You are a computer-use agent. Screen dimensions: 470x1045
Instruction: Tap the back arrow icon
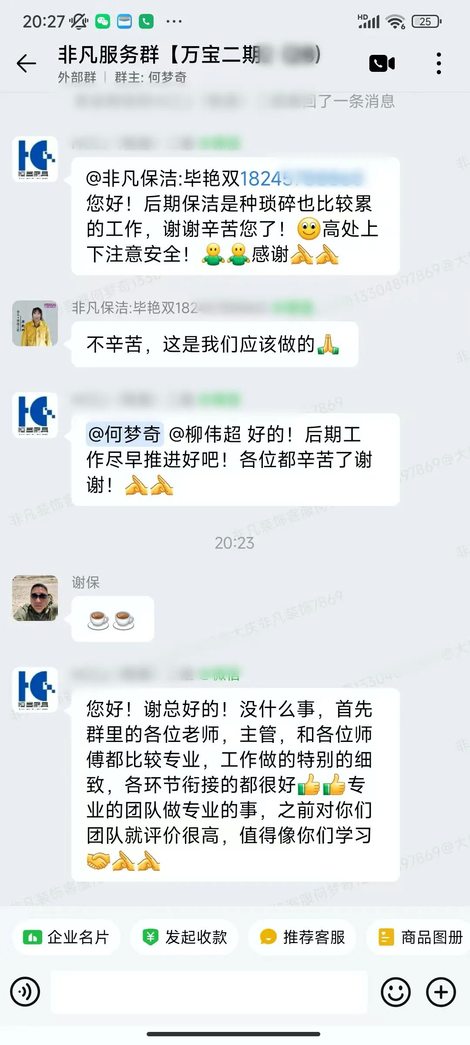(x=26, y=64)
